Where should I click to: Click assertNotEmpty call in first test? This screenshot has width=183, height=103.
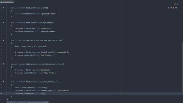(28, 14)
